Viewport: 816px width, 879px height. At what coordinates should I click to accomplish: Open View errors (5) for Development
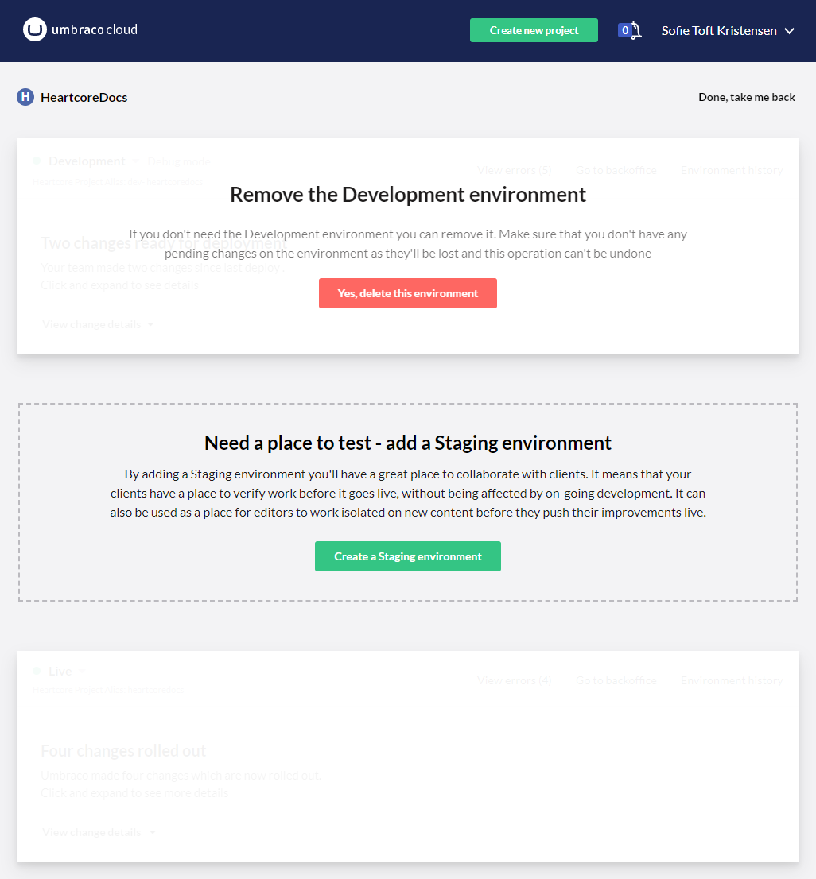coord(514,170)
